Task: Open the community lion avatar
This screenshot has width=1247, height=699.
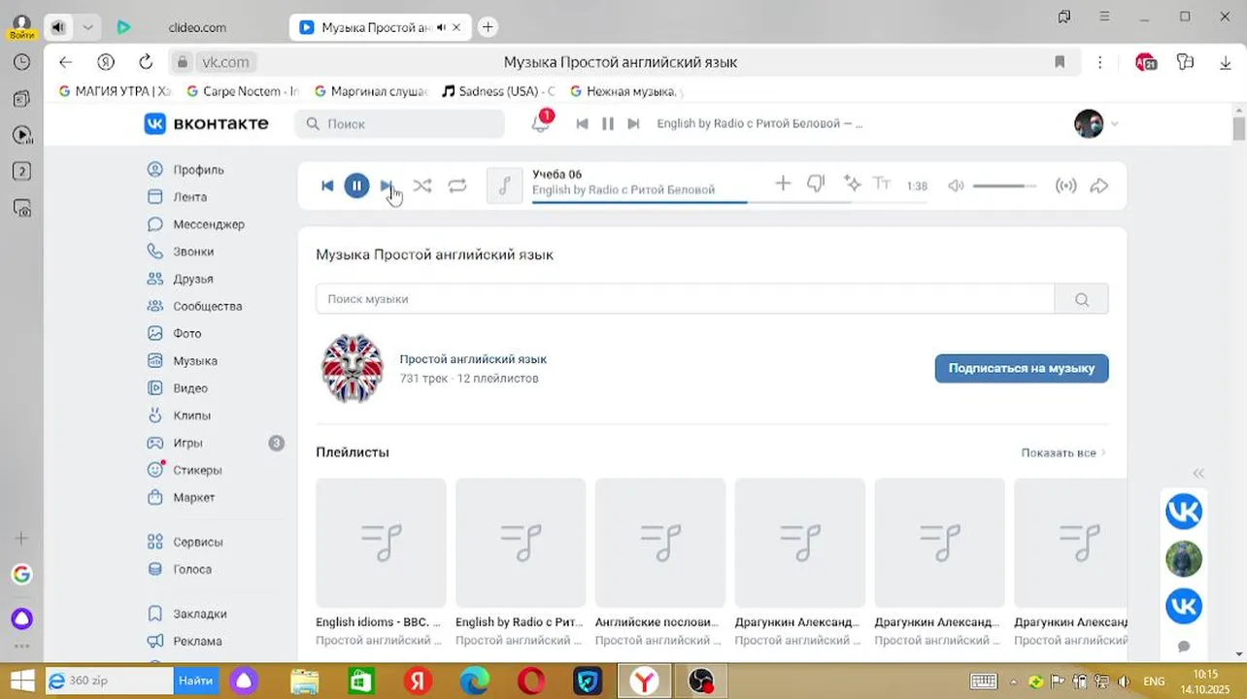Action: pyautogui.click(x=353, y=368)
